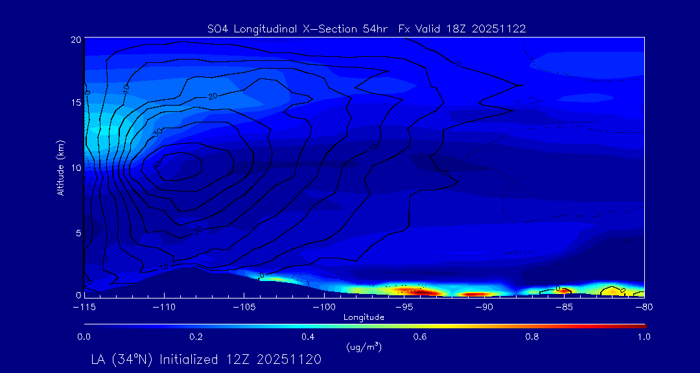Select the altitude tick label "20"

75,40
